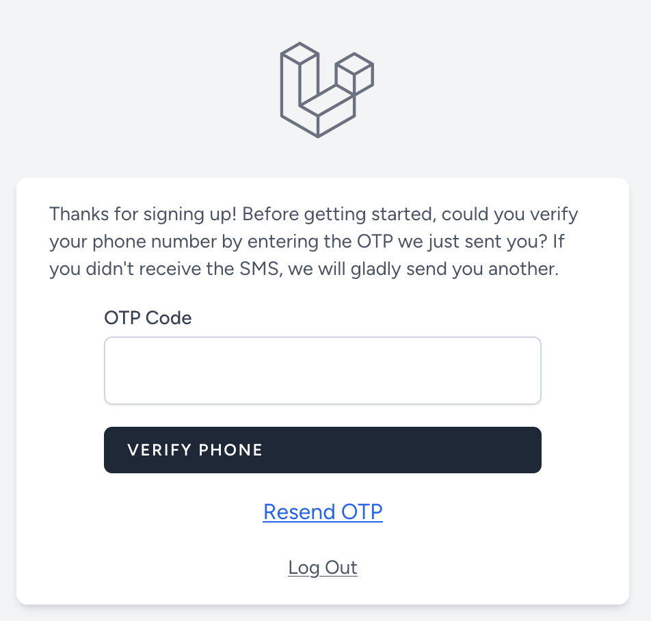
Task: Click the text label above the OTP box
Action: 148,318
